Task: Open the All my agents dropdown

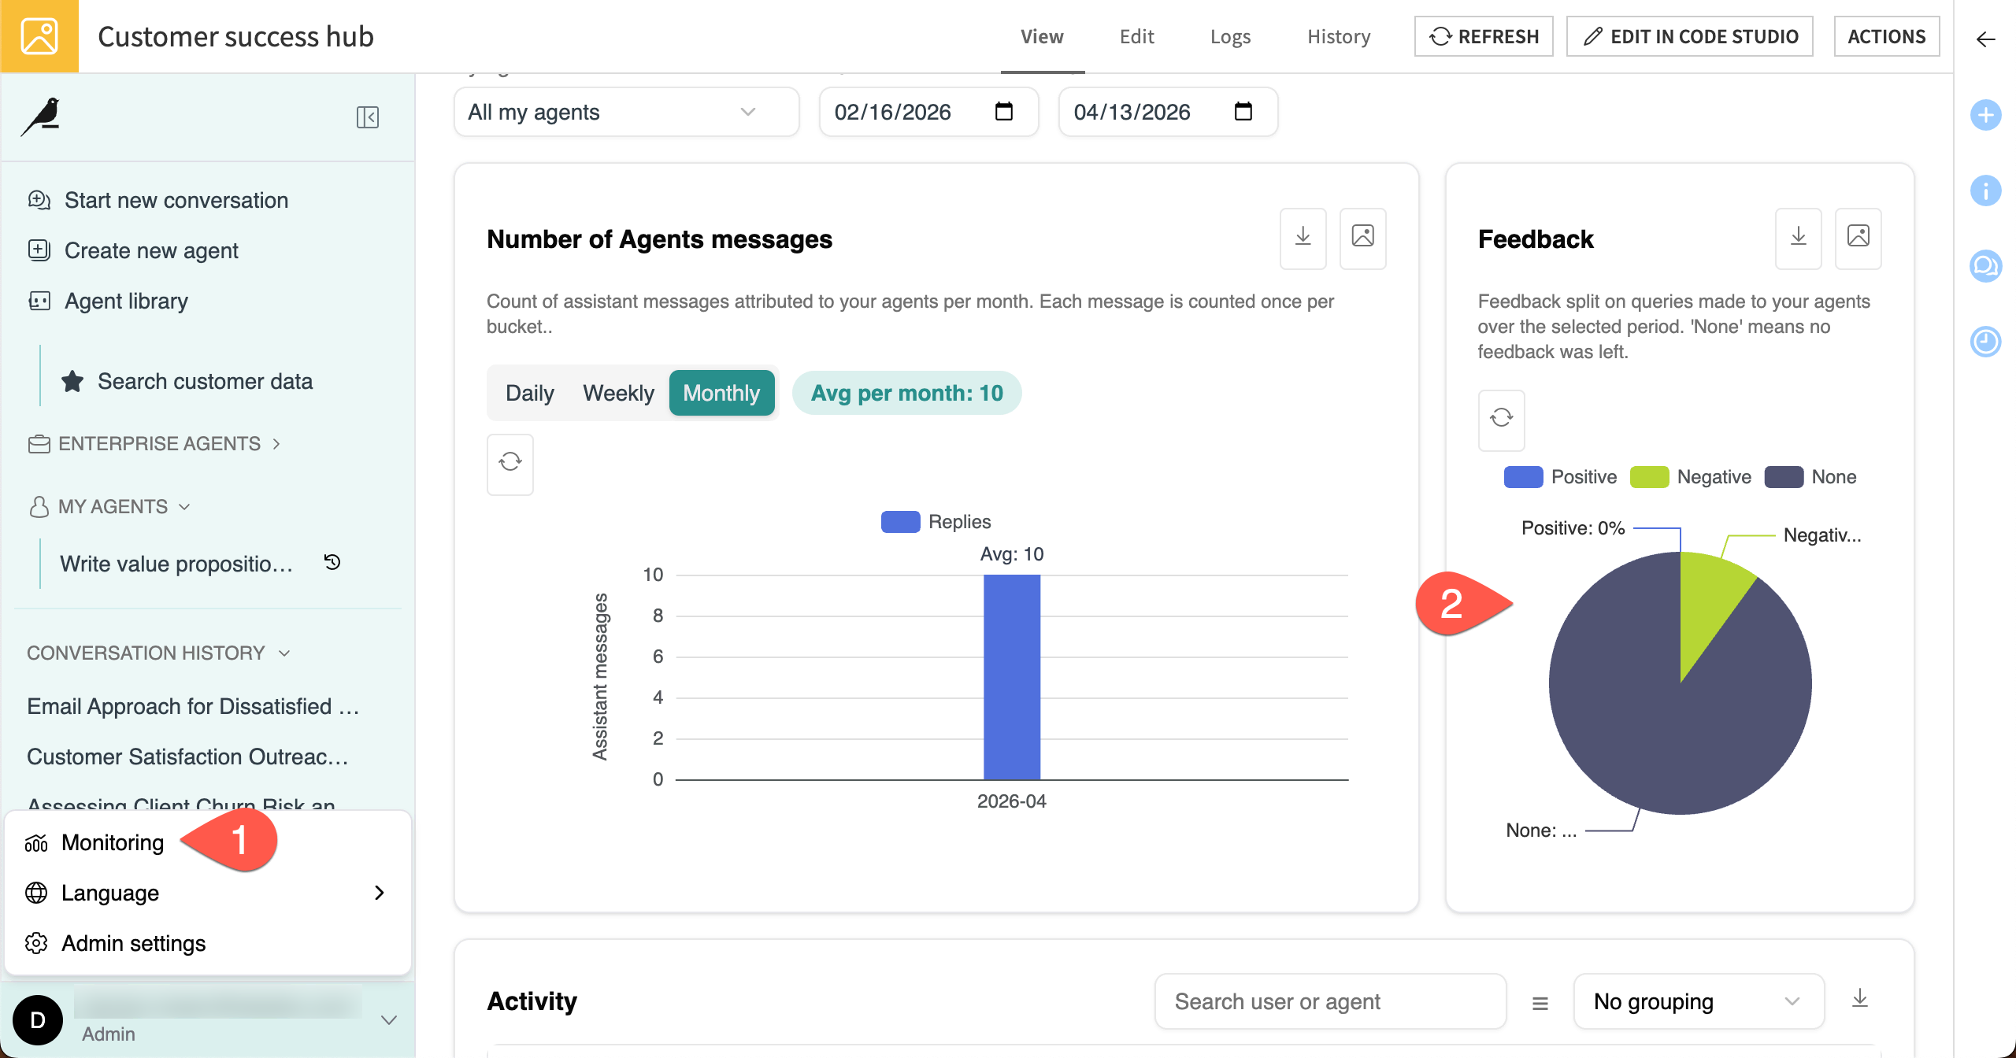Action: point(627,112)
